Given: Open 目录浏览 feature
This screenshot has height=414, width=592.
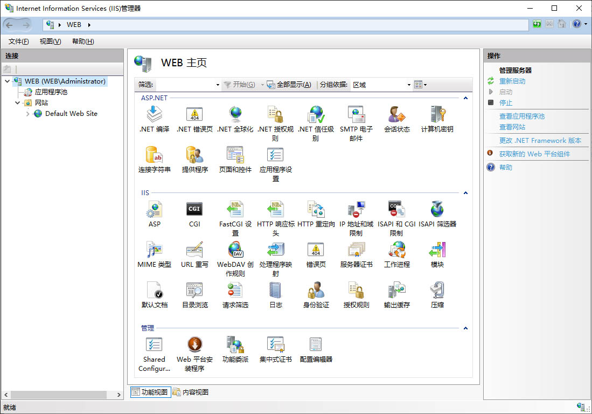Looking at the screenshot, I should tap(194, 295).
